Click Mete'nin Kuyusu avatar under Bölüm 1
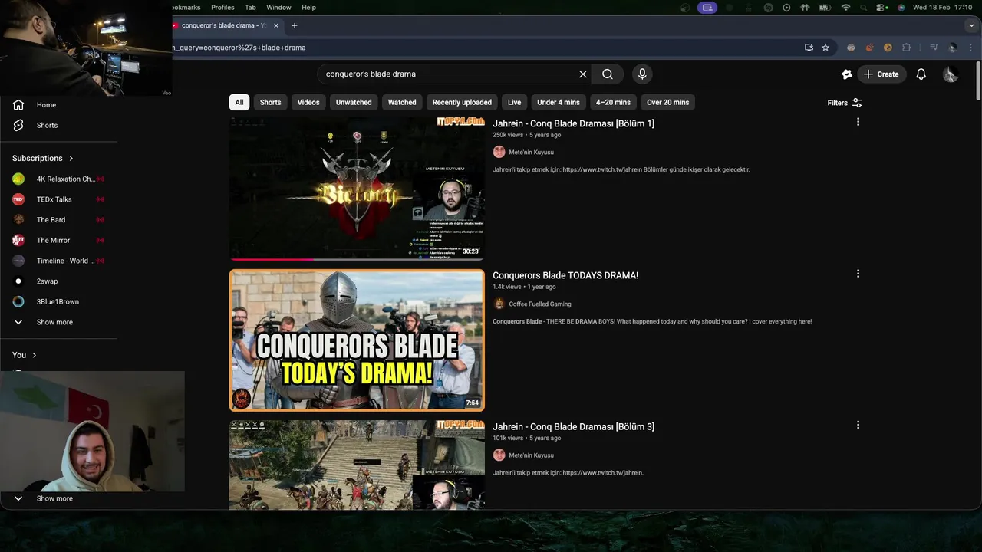This screenshot has width=982, height=552. 499,152
